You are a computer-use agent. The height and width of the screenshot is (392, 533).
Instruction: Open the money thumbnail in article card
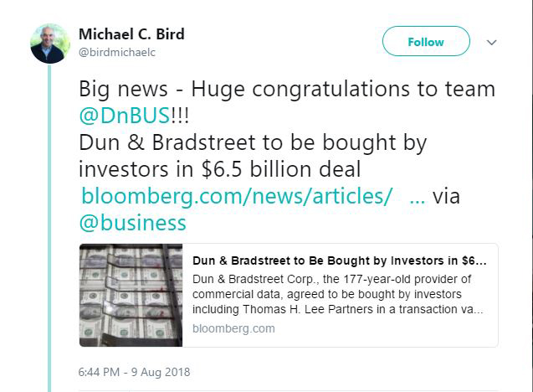click(131, 295)
